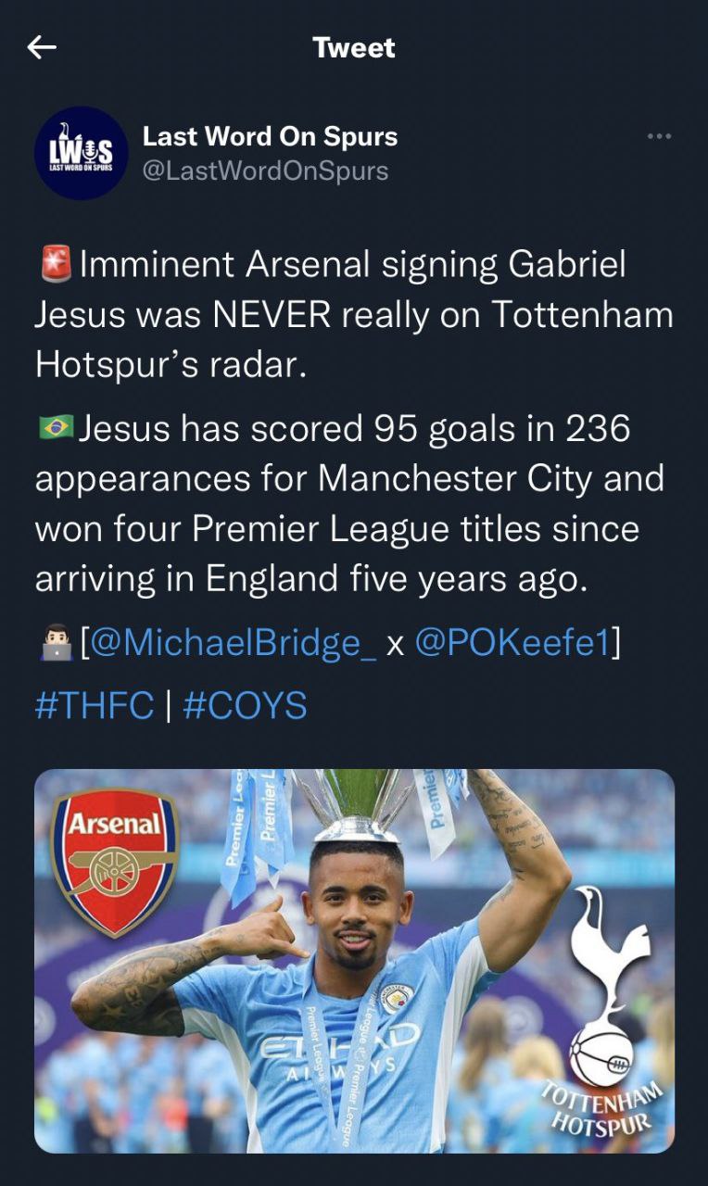Tap the paragraph about the imminent Arsenal signing
This screenshot has height=1186, width=708.
[x=354, y=315]
